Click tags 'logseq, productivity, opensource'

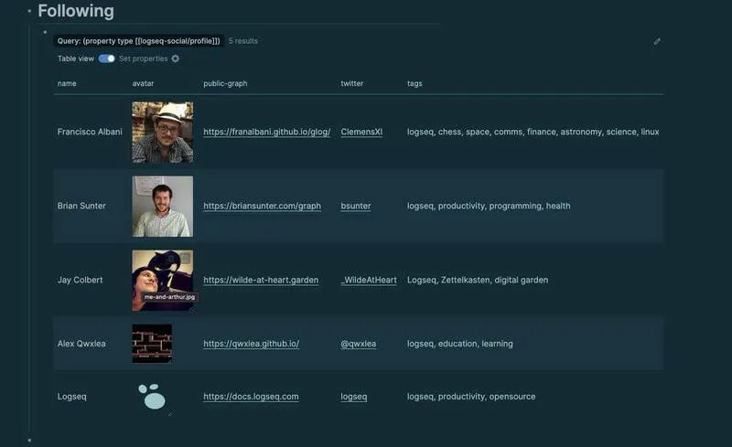tap(471, 397)
